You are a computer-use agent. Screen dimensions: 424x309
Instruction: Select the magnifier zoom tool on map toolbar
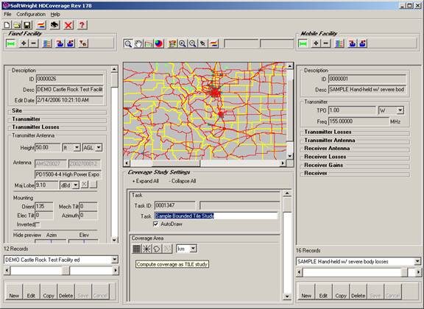click(128, 43)
